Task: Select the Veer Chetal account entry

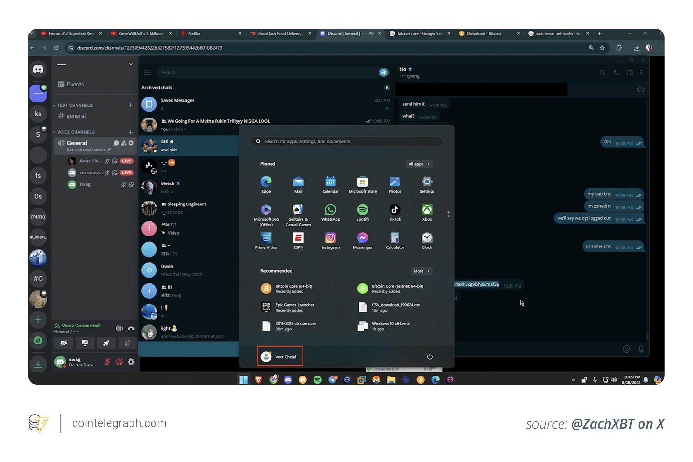Action: pyautogui.click(x=280, y=356)
